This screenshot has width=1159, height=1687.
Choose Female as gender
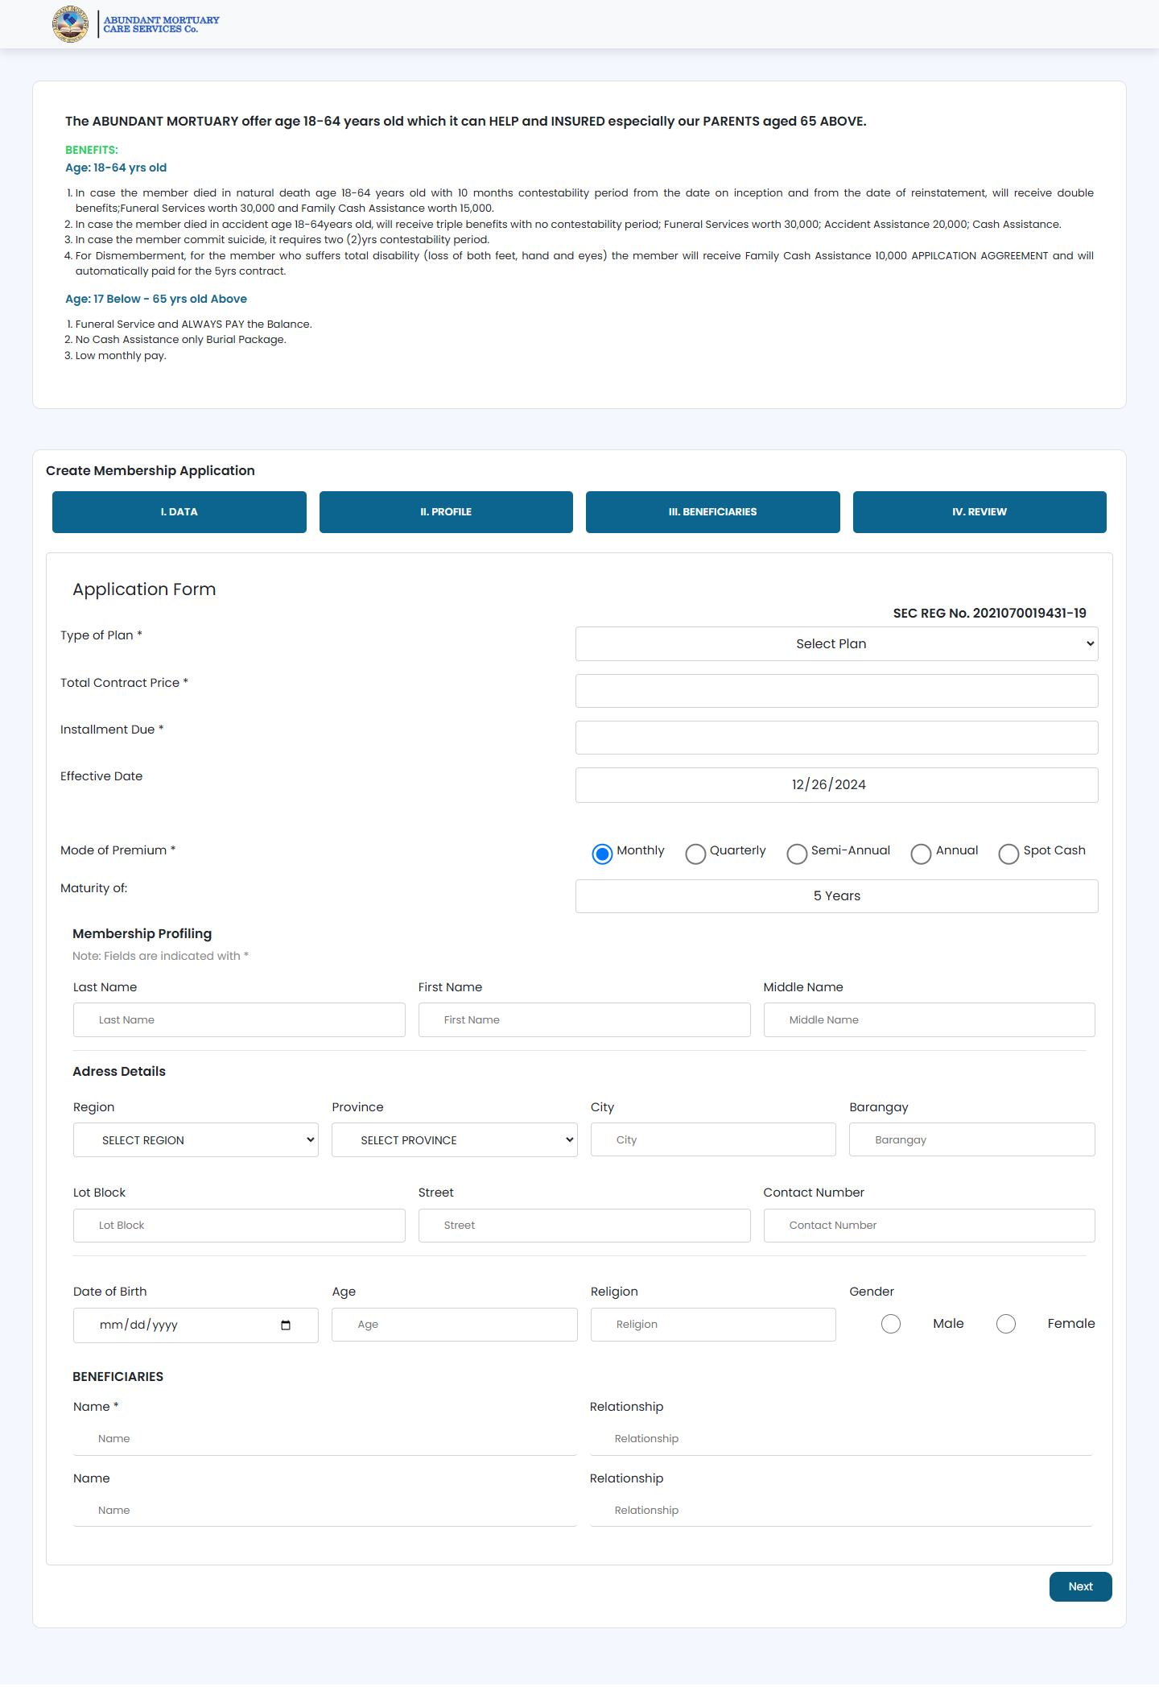(1006, 1324)
